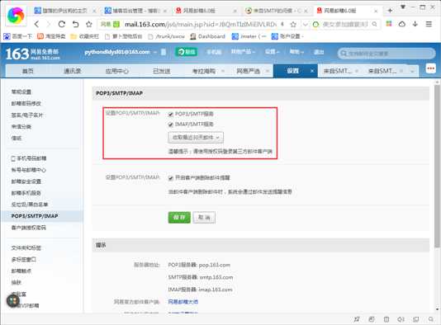The image size is (441, 325).
Task: Switch to the 通讯录 tab
Action: coord(73,71)
